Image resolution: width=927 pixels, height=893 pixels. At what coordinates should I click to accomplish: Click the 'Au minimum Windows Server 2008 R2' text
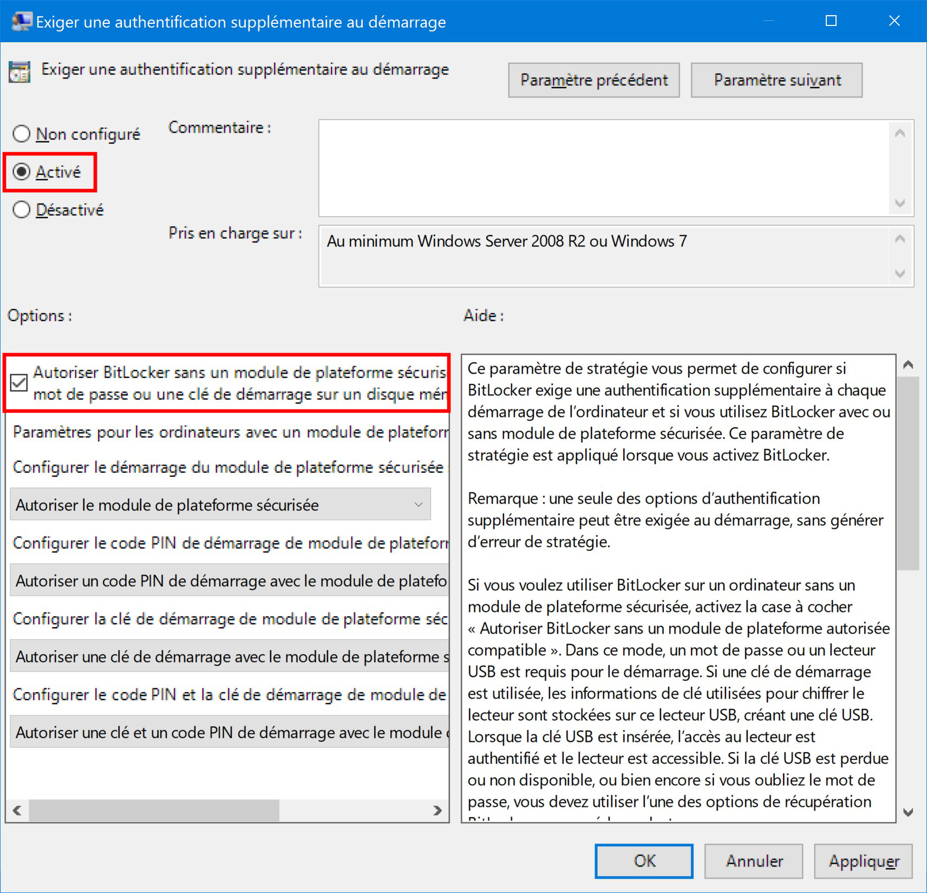click(x=507, y=241)
